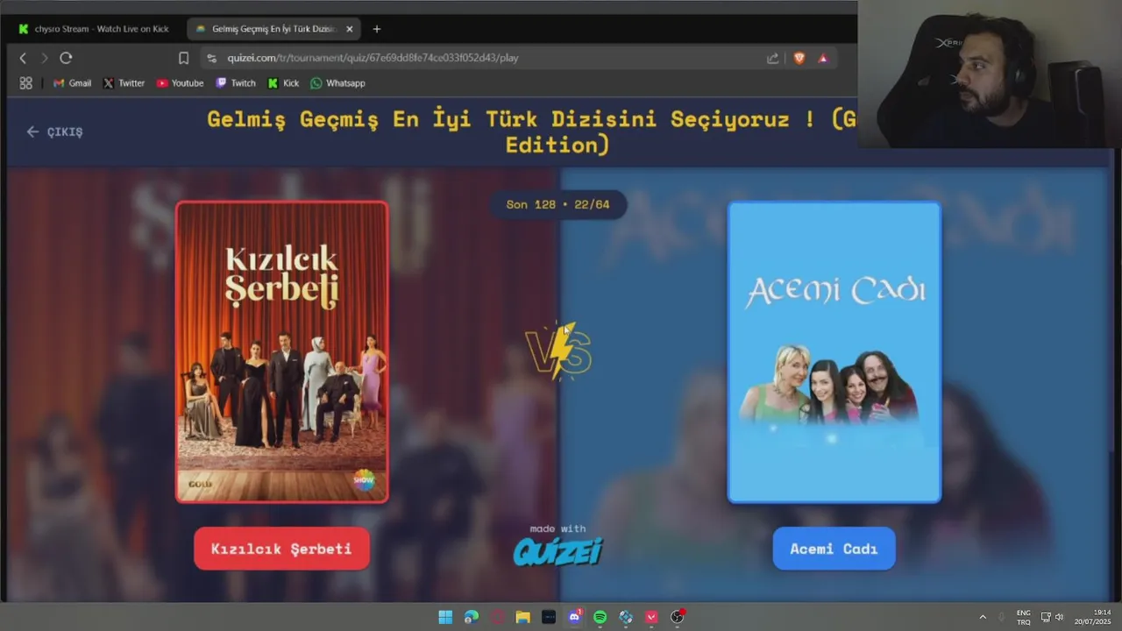Open the volume speaker icon in system tray

pos(1060,617)
